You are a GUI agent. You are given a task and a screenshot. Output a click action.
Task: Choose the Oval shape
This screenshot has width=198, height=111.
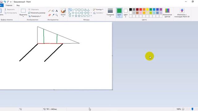[76, 10]
